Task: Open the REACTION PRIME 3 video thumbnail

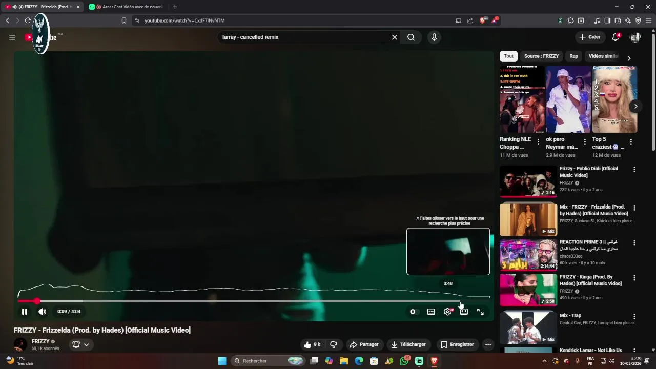Action: 528,255
